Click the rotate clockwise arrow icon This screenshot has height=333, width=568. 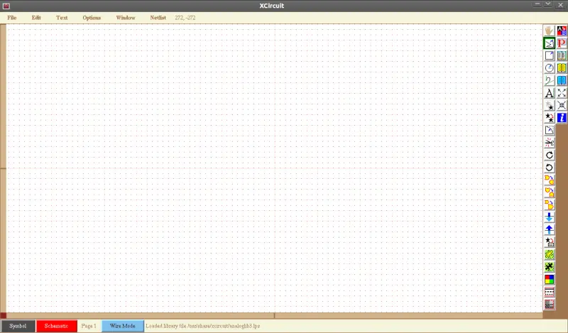[x=549, y=155]
